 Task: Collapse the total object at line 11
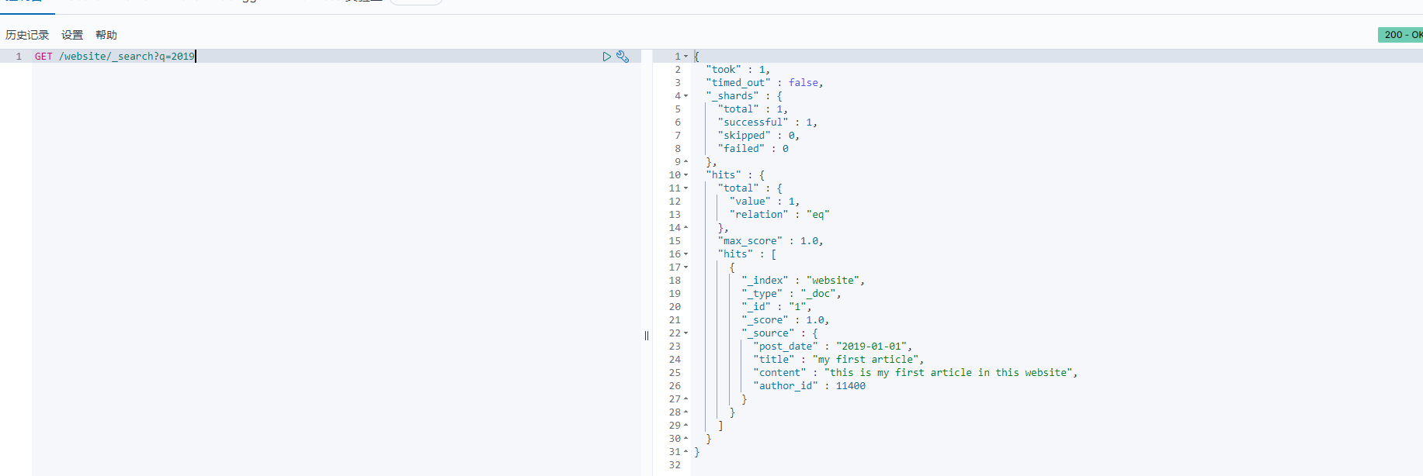[686, 188]
